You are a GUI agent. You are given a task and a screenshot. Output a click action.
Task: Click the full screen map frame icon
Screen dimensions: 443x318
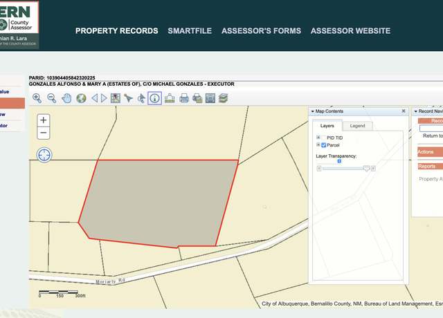click(x=210, y=98)
